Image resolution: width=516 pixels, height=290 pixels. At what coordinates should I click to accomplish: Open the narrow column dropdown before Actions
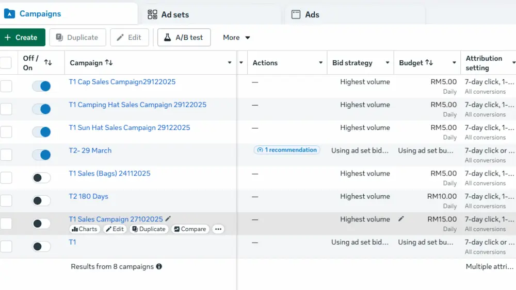[241, 62]
